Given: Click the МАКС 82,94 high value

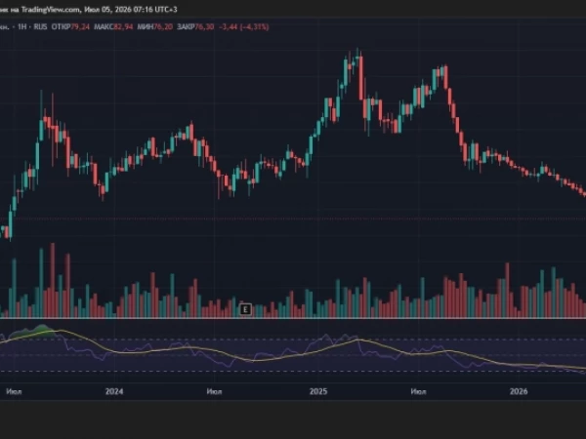Looking at the screenshot, I should [113, 27].
